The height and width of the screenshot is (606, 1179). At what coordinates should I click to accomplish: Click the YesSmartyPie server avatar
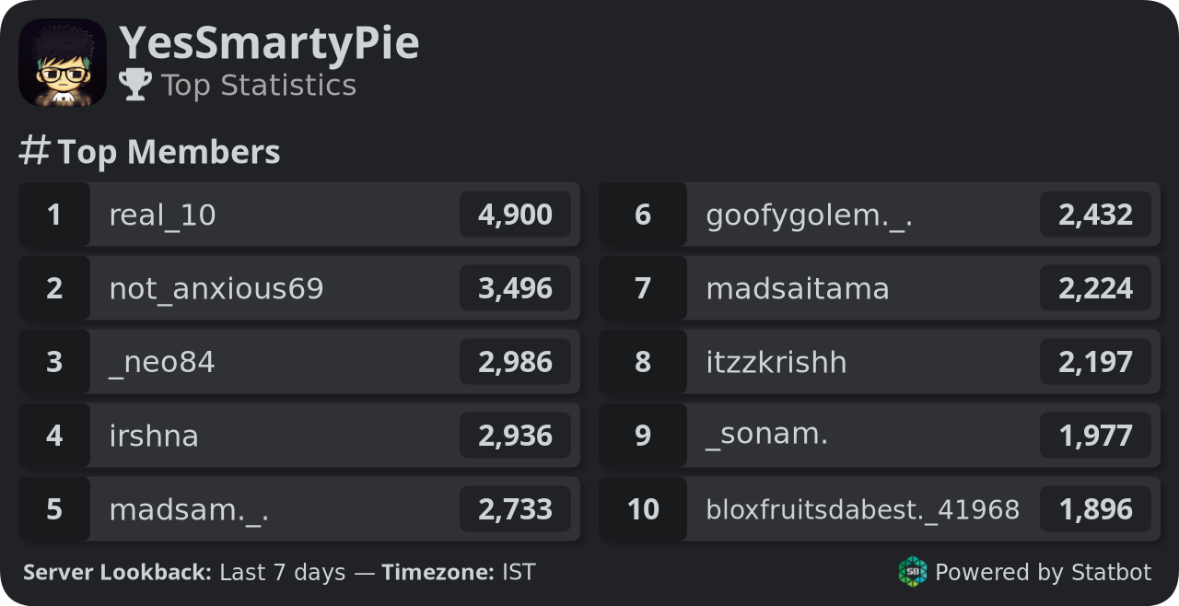click(x=63, y=63)
